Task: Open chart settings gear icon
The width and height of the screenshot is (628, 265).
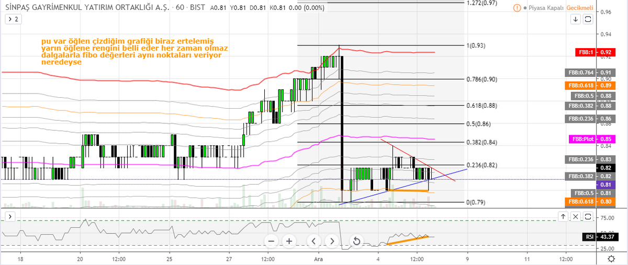Action: 611,259
